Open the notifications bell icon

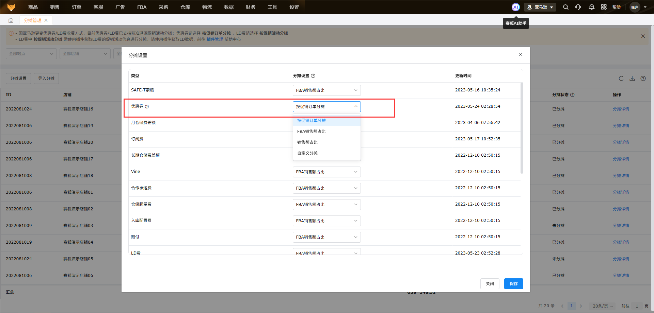tap(591, 7)
